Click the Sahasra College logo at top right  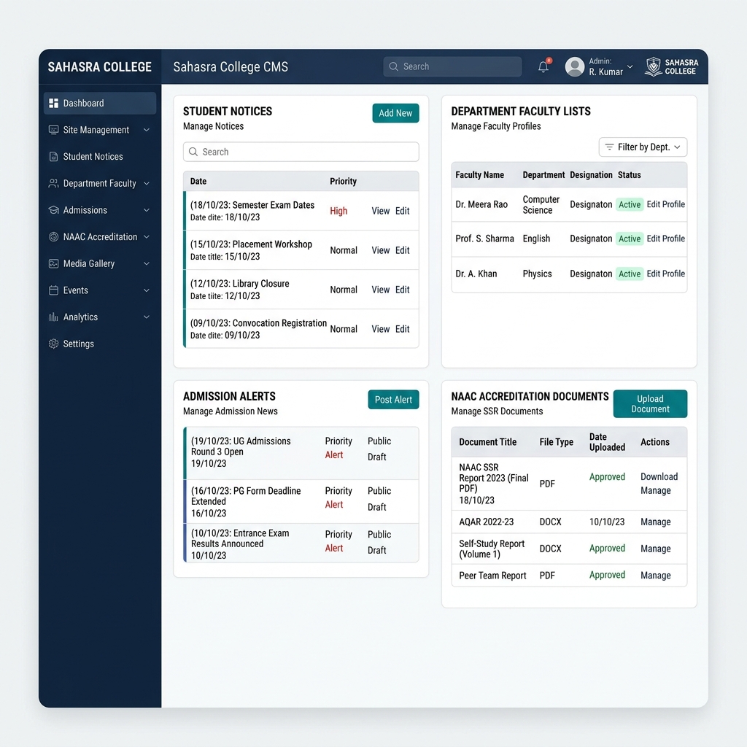[x=651, y=66]
